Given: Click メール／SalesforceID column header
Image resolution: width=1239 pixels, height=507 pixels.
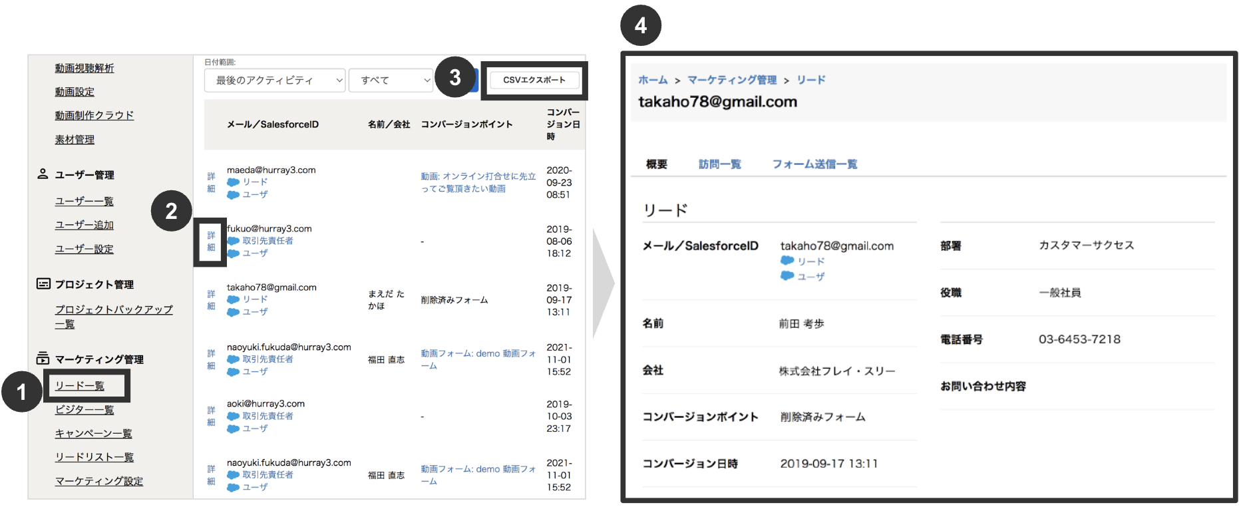Looking at the screenshot, I should (x=273, y=124).
